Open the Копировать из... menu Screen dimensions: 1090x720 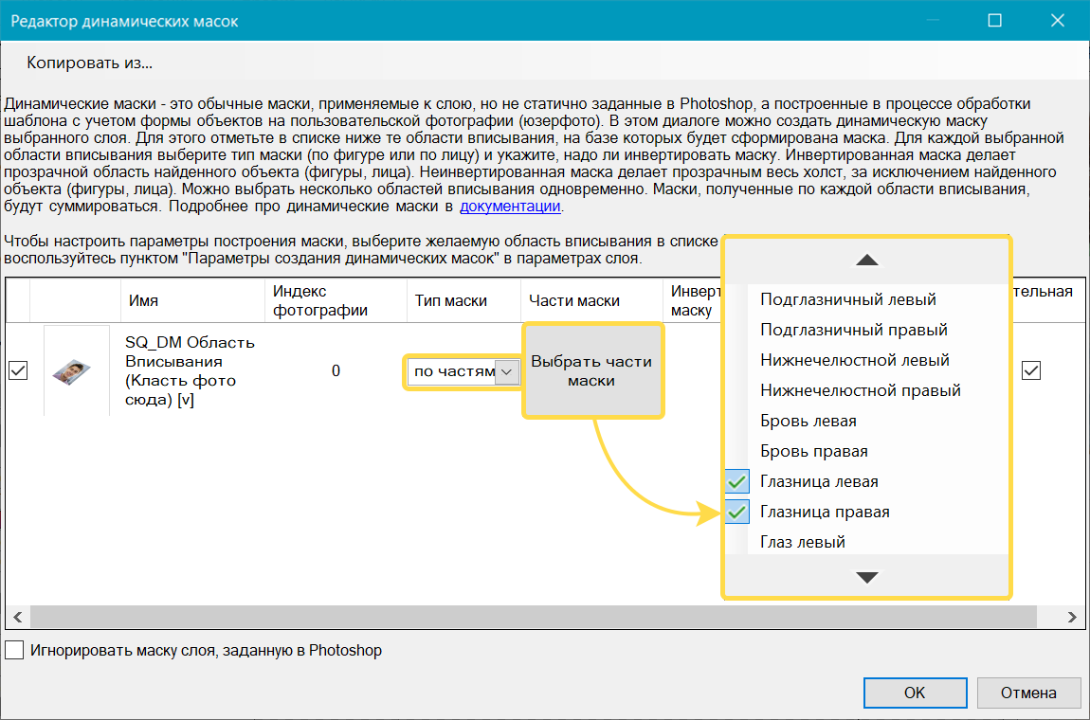coord(89,63)
